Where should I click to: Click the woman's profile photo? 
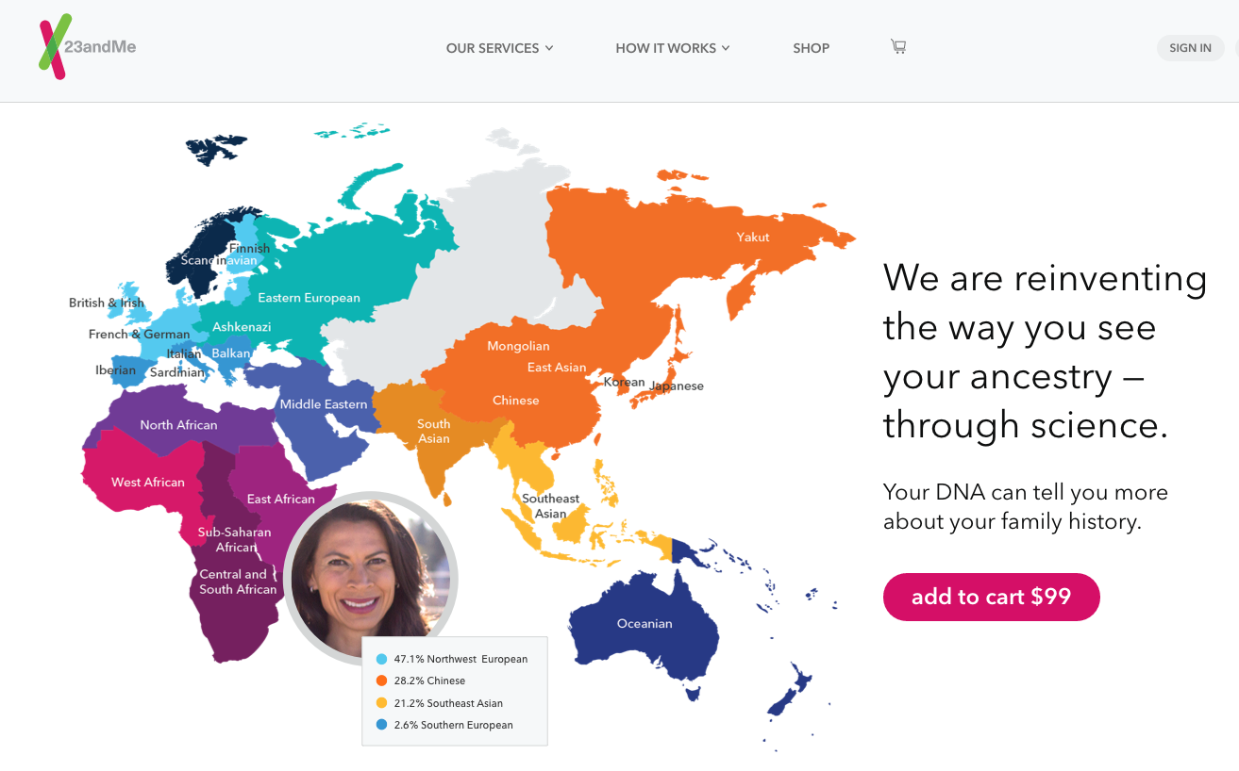pyautogui.click(x=370, y=578)
